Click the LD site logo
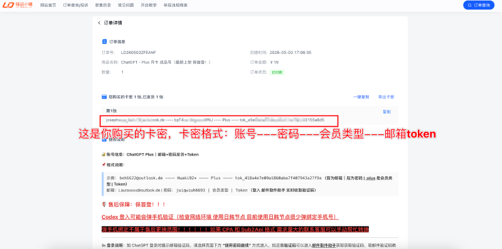This screenshot has height=249, width=502. 18,5
